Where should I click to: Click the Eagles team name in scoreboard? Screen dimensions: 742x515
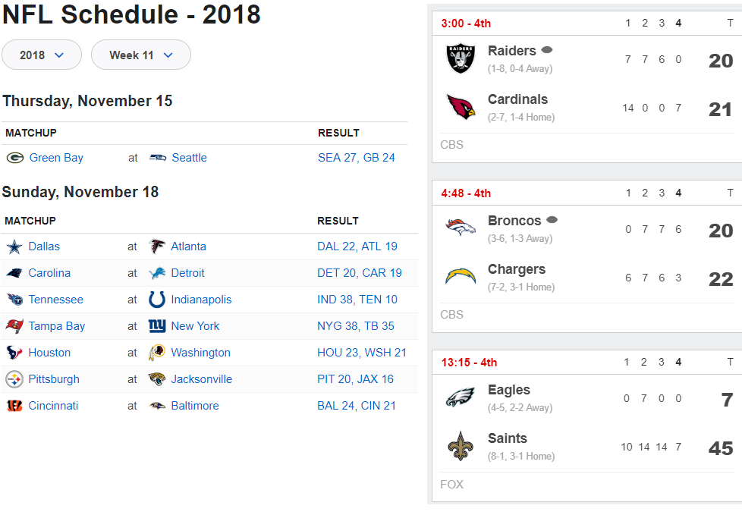[509, 390]
